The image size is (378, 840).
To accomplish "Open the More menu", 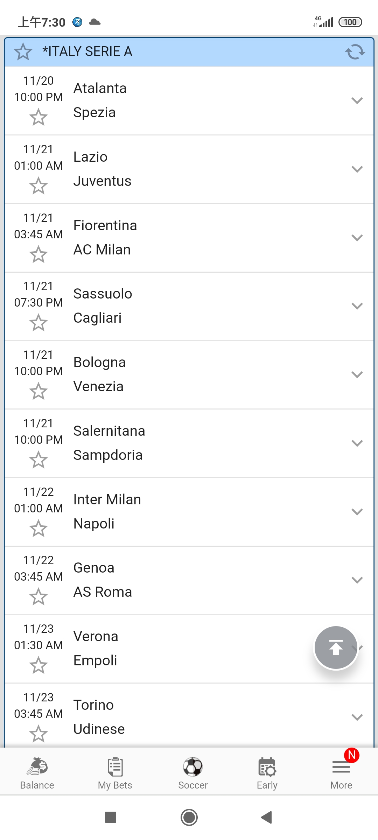I will pyautogui.click(x=341, y=773).
